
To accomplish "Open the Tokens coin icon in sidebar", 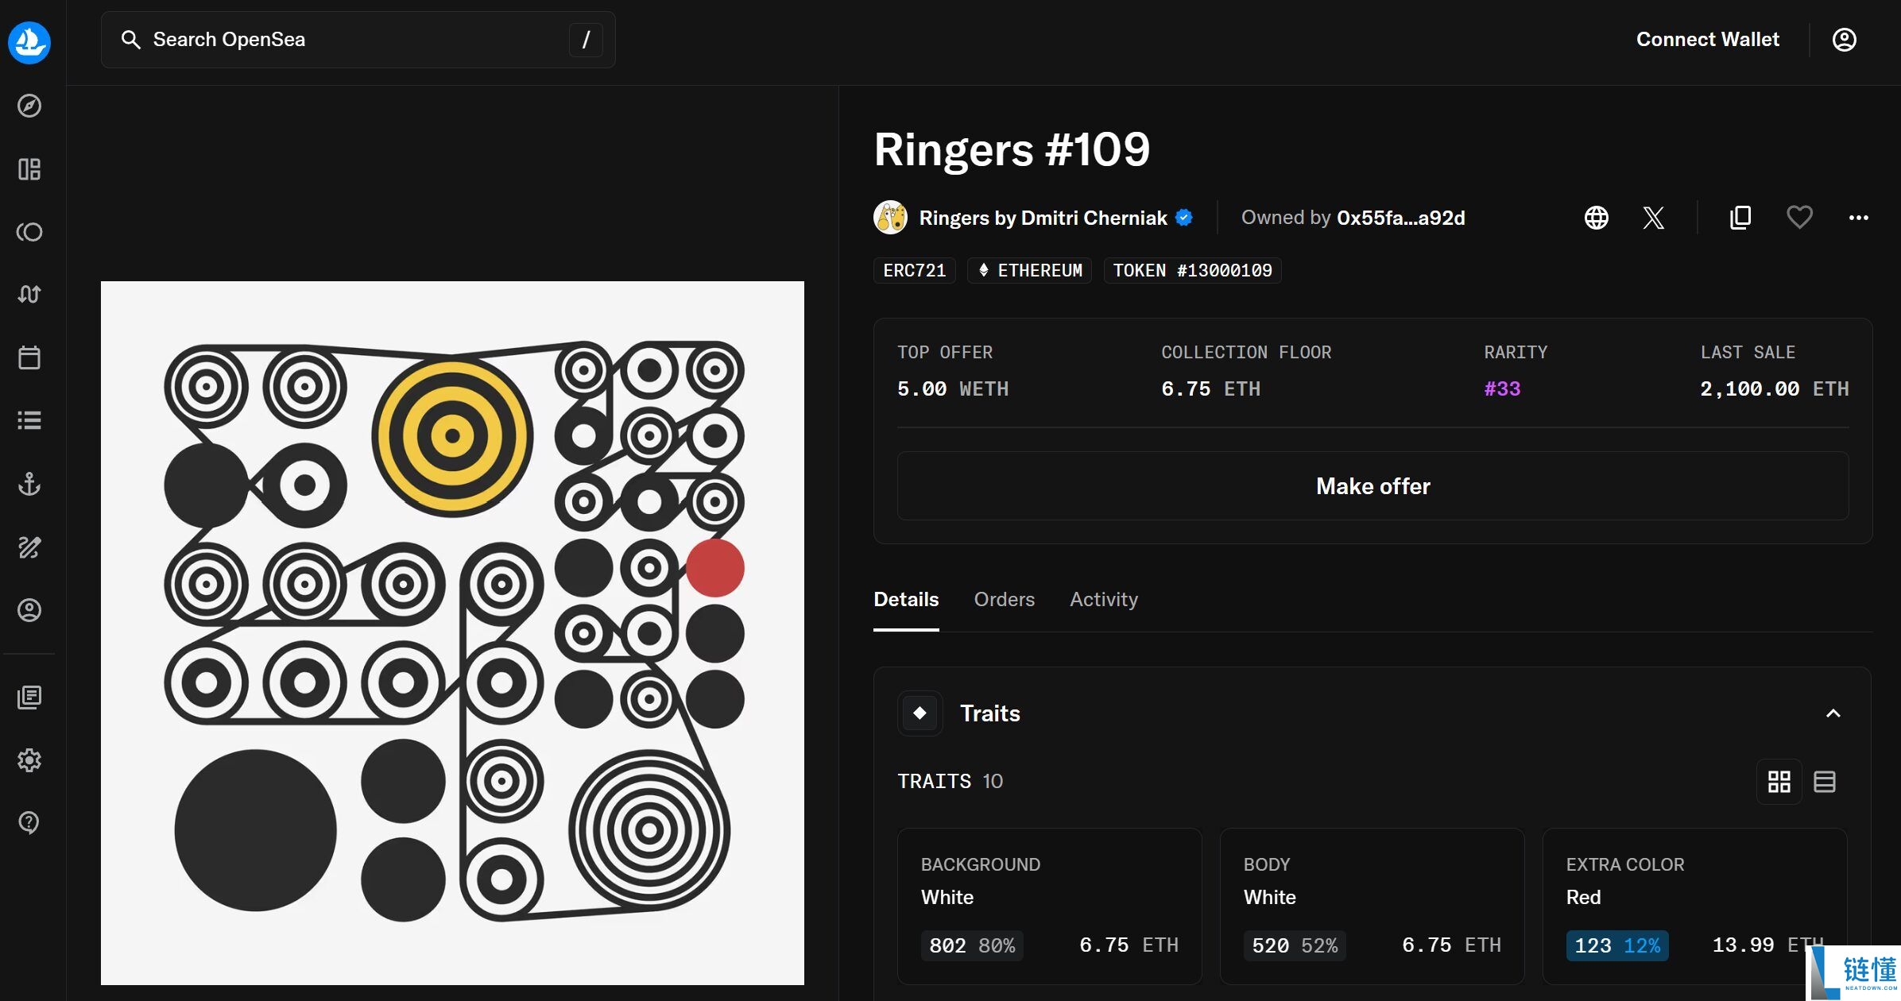I will pos(29,232).
